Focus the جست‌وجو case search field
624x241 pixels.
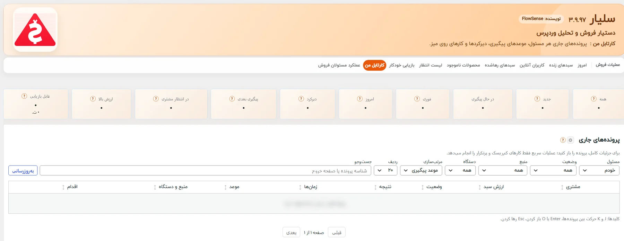coord(205,170)
